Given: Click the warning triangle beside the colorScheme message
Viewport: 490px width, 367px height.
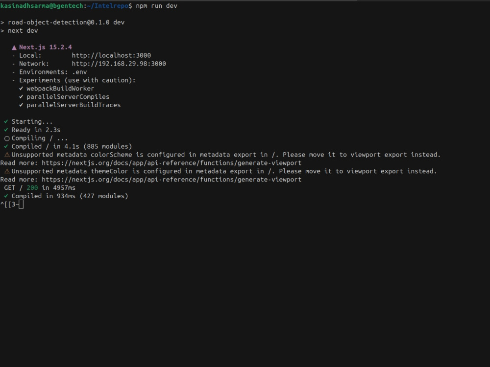Looking at the screenshot, I should point(7,155).
